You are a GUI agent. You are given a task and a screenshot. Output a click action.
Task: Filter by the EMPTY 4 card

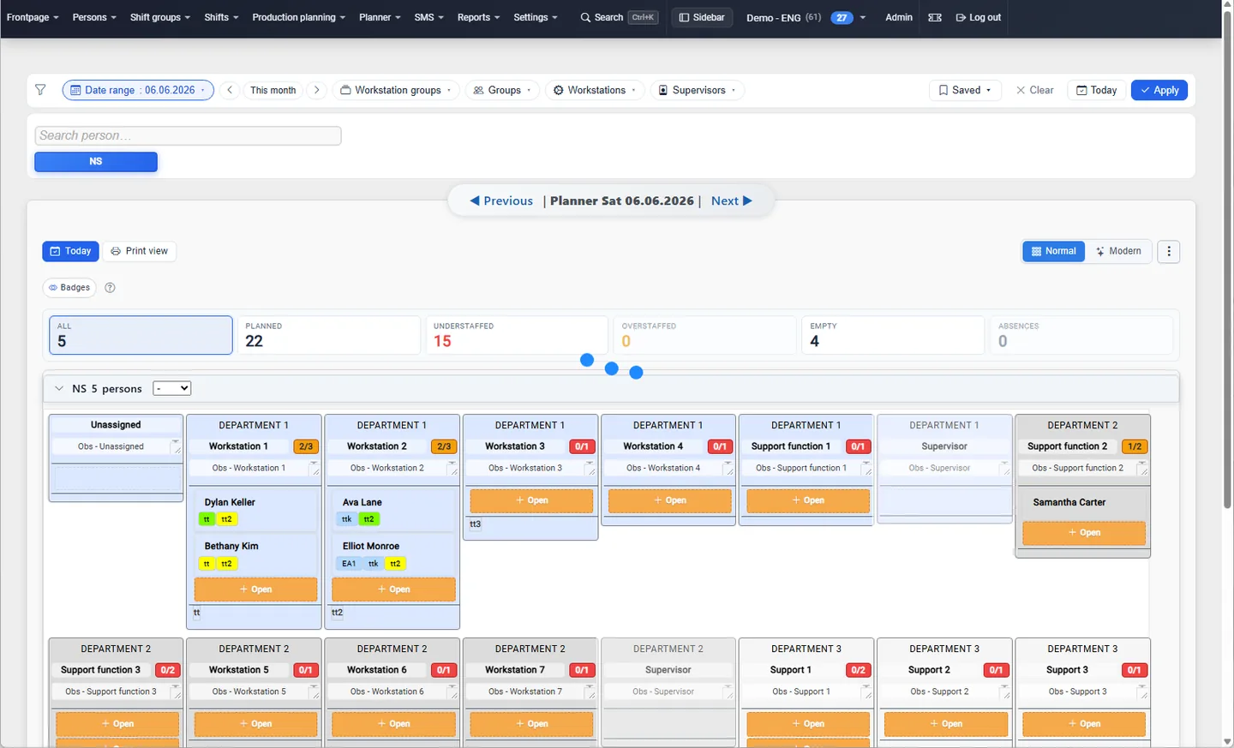coord(893,335)
